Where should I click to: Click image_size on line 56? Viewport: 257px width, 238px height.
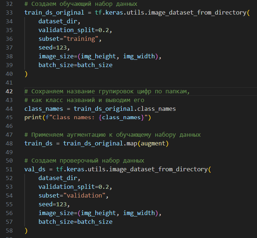pyautogui.click(x=56, y=213)
